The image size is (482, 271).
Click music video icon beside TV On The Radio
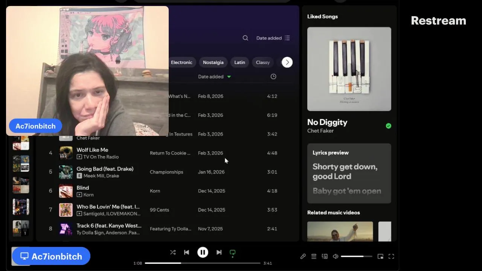tap(79, 157)
